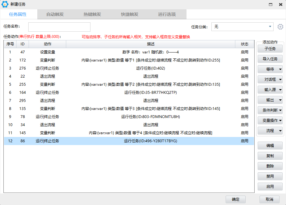The image size is (286, 205).
Task: Open the 运行选项 tab
Action: [167, 14]
